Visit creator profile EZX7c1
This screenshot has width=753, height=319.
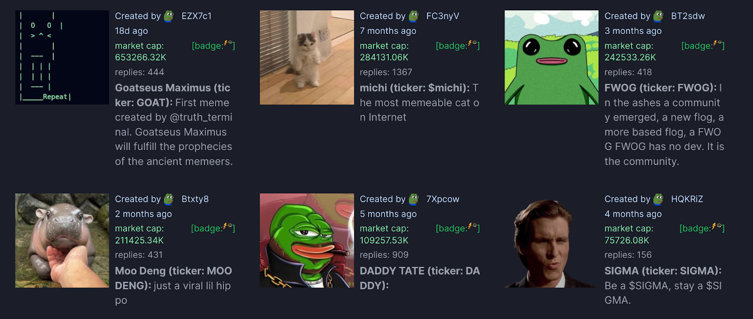click(197, 16)
